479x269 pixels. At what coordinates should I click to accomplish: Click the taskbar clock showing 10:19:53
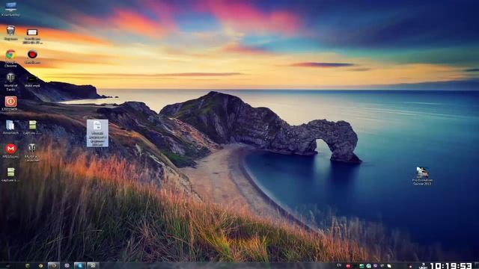(x=451, y=266)
